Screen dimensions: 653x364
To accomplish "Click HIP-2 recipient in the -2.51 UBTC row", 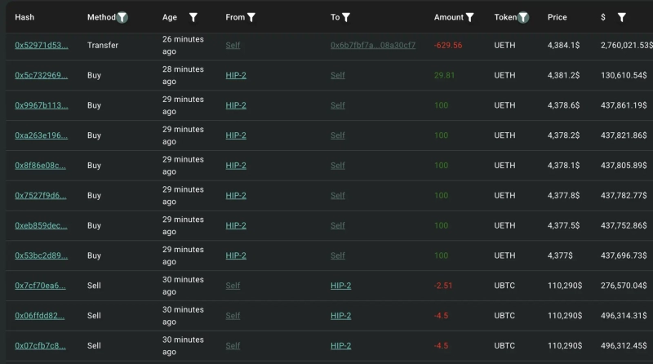I will [340, 286].
